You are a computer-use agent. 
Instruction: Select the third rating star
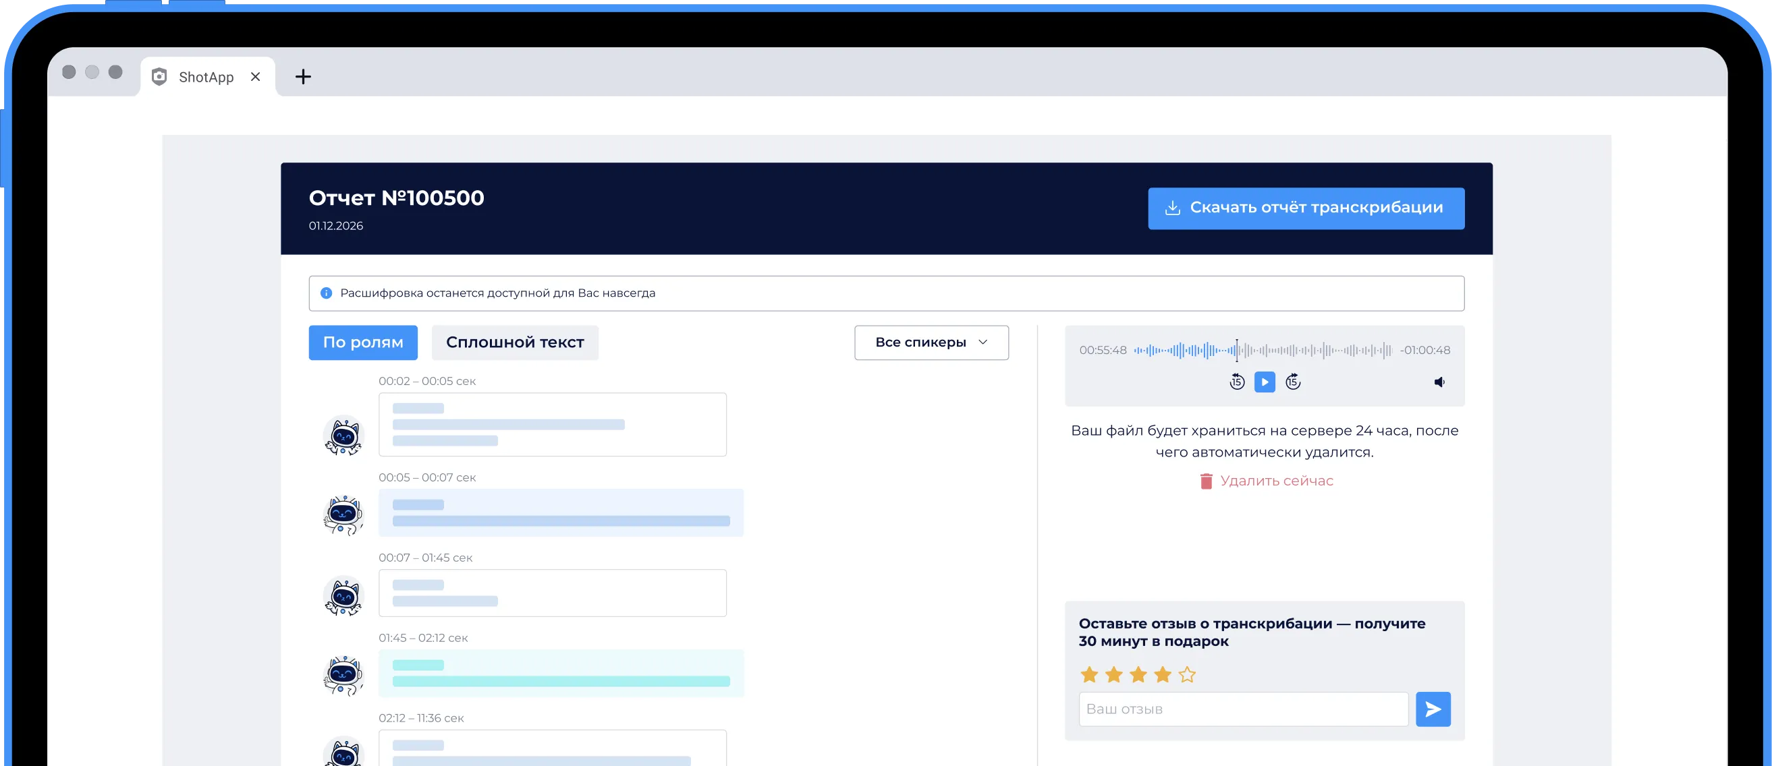[x=1138, y=674]
